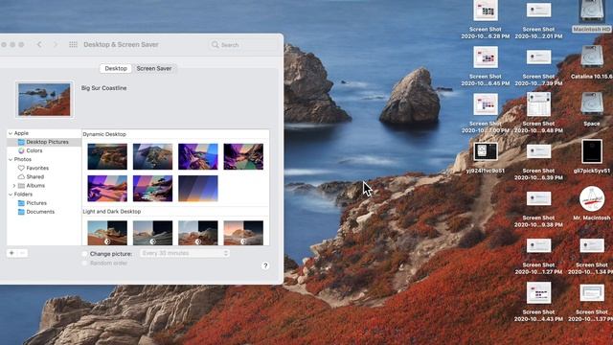Add a folder with the plus button
This screenshot has width=613, height=345.
[x=11, y=253]
